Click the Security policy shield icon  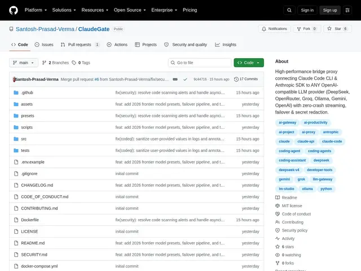point(278,230)
